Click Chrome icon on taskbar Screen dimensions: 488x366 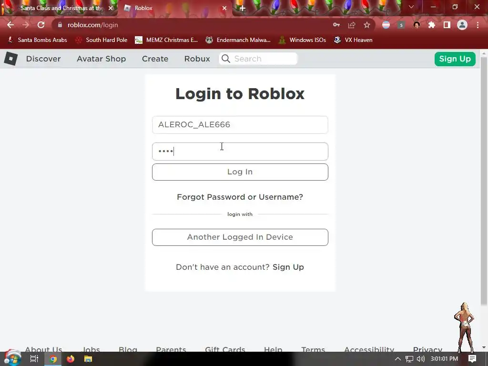click(x=53, y=359)
